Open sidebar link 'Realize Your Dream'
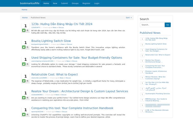The height and width of the screenshot is (120, 193). coord(154,61)
